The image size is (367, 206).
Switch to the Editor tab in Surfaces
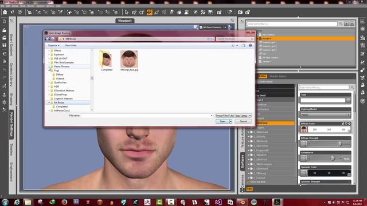263,76
